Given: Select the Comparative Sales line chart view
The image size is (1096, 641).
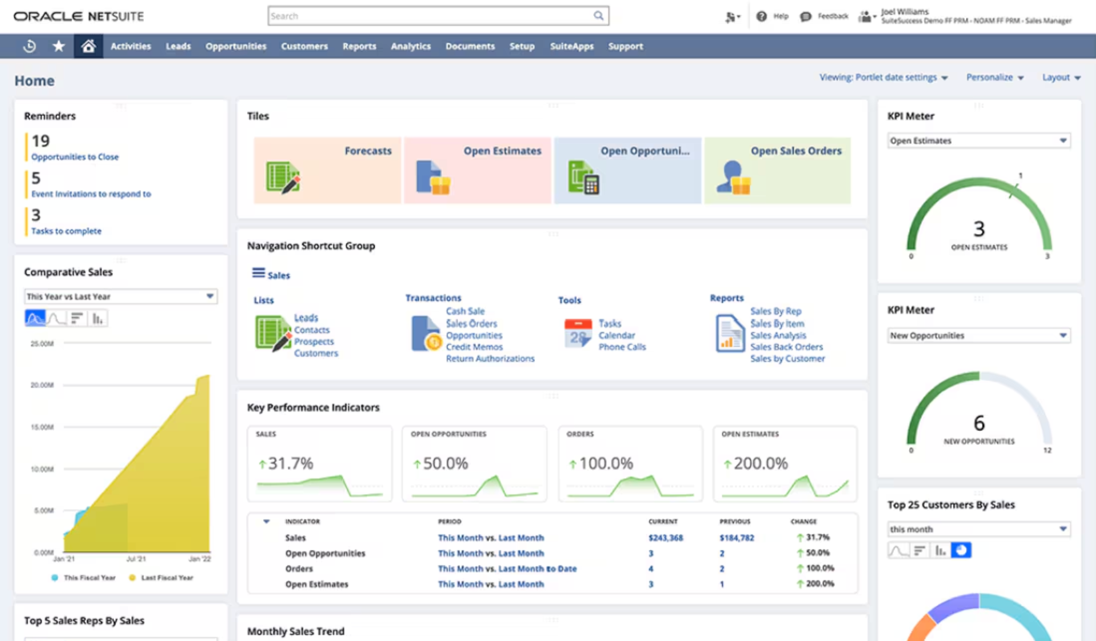Looking at the screenshot, I should pos(57,319).
